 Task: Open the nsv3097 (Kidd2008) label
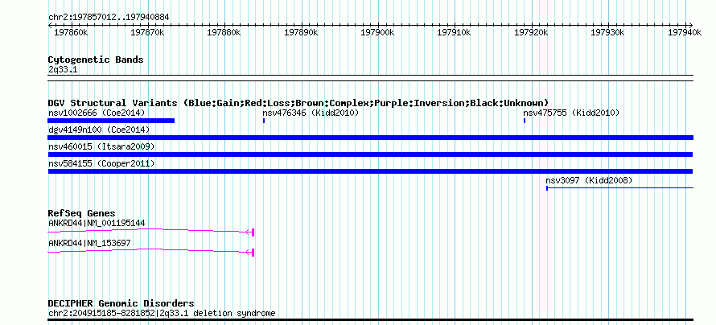(x=589, y=180)
